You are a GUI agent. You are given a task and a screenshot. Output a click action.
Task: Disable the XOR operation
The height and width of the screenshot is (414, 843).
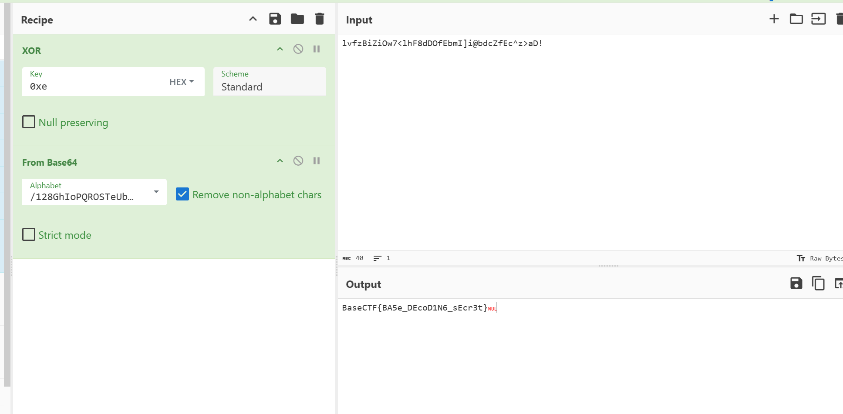tap(298, 49)
